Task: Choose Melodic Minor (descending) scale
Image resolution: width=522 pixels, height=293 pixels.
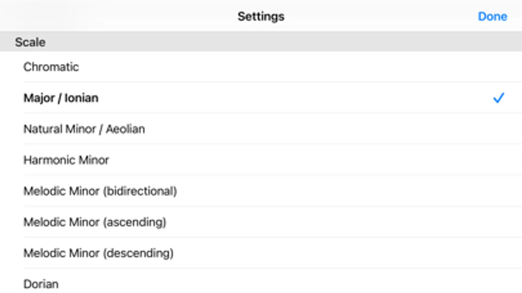Action: [x=99, y=253]
